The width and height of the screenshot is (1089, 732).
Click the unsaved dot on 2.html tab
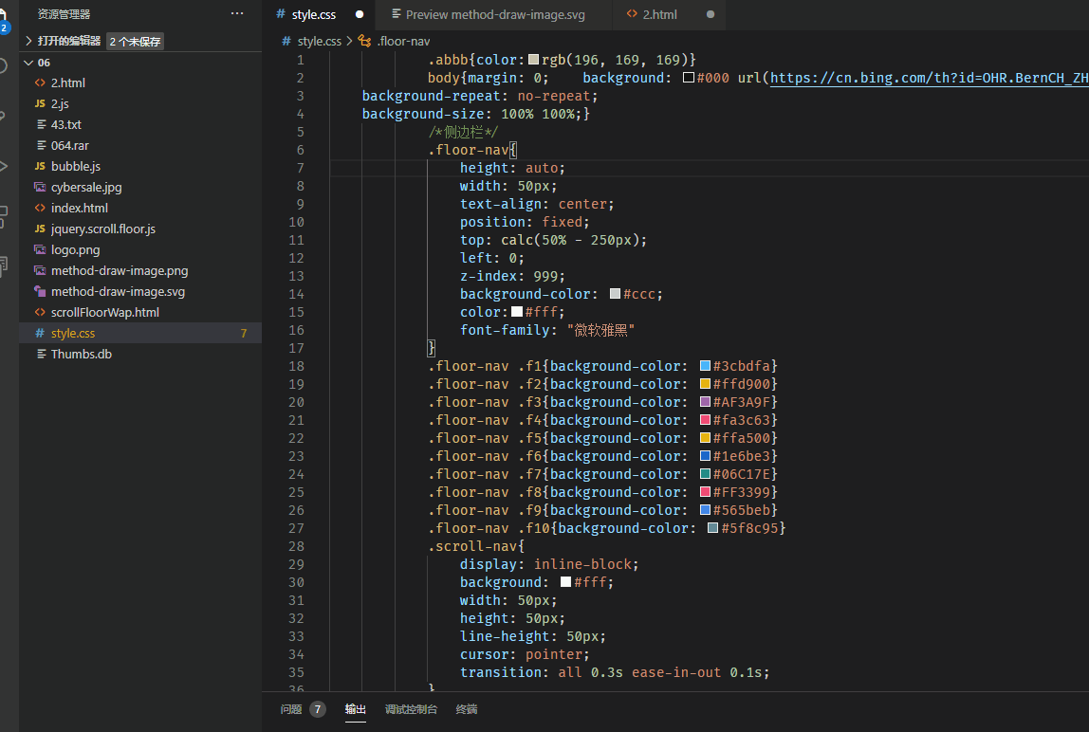pos(710,14)
